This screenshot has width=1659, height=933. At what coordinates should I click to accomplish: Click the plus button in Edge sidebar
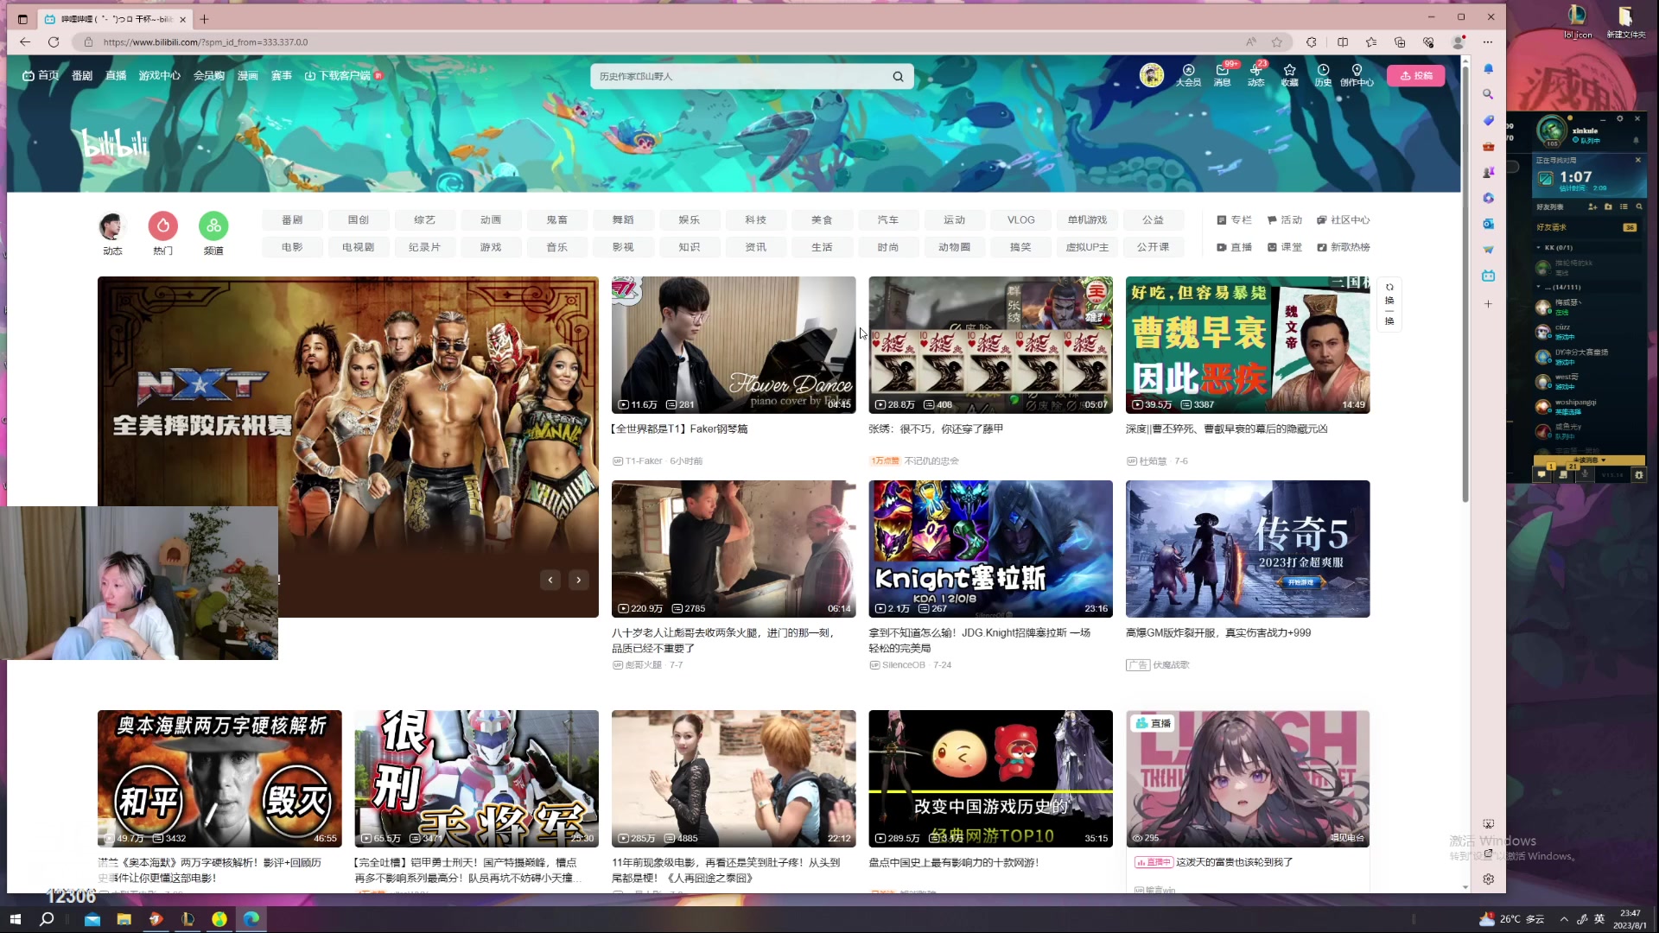click(x=1488, y=304)
